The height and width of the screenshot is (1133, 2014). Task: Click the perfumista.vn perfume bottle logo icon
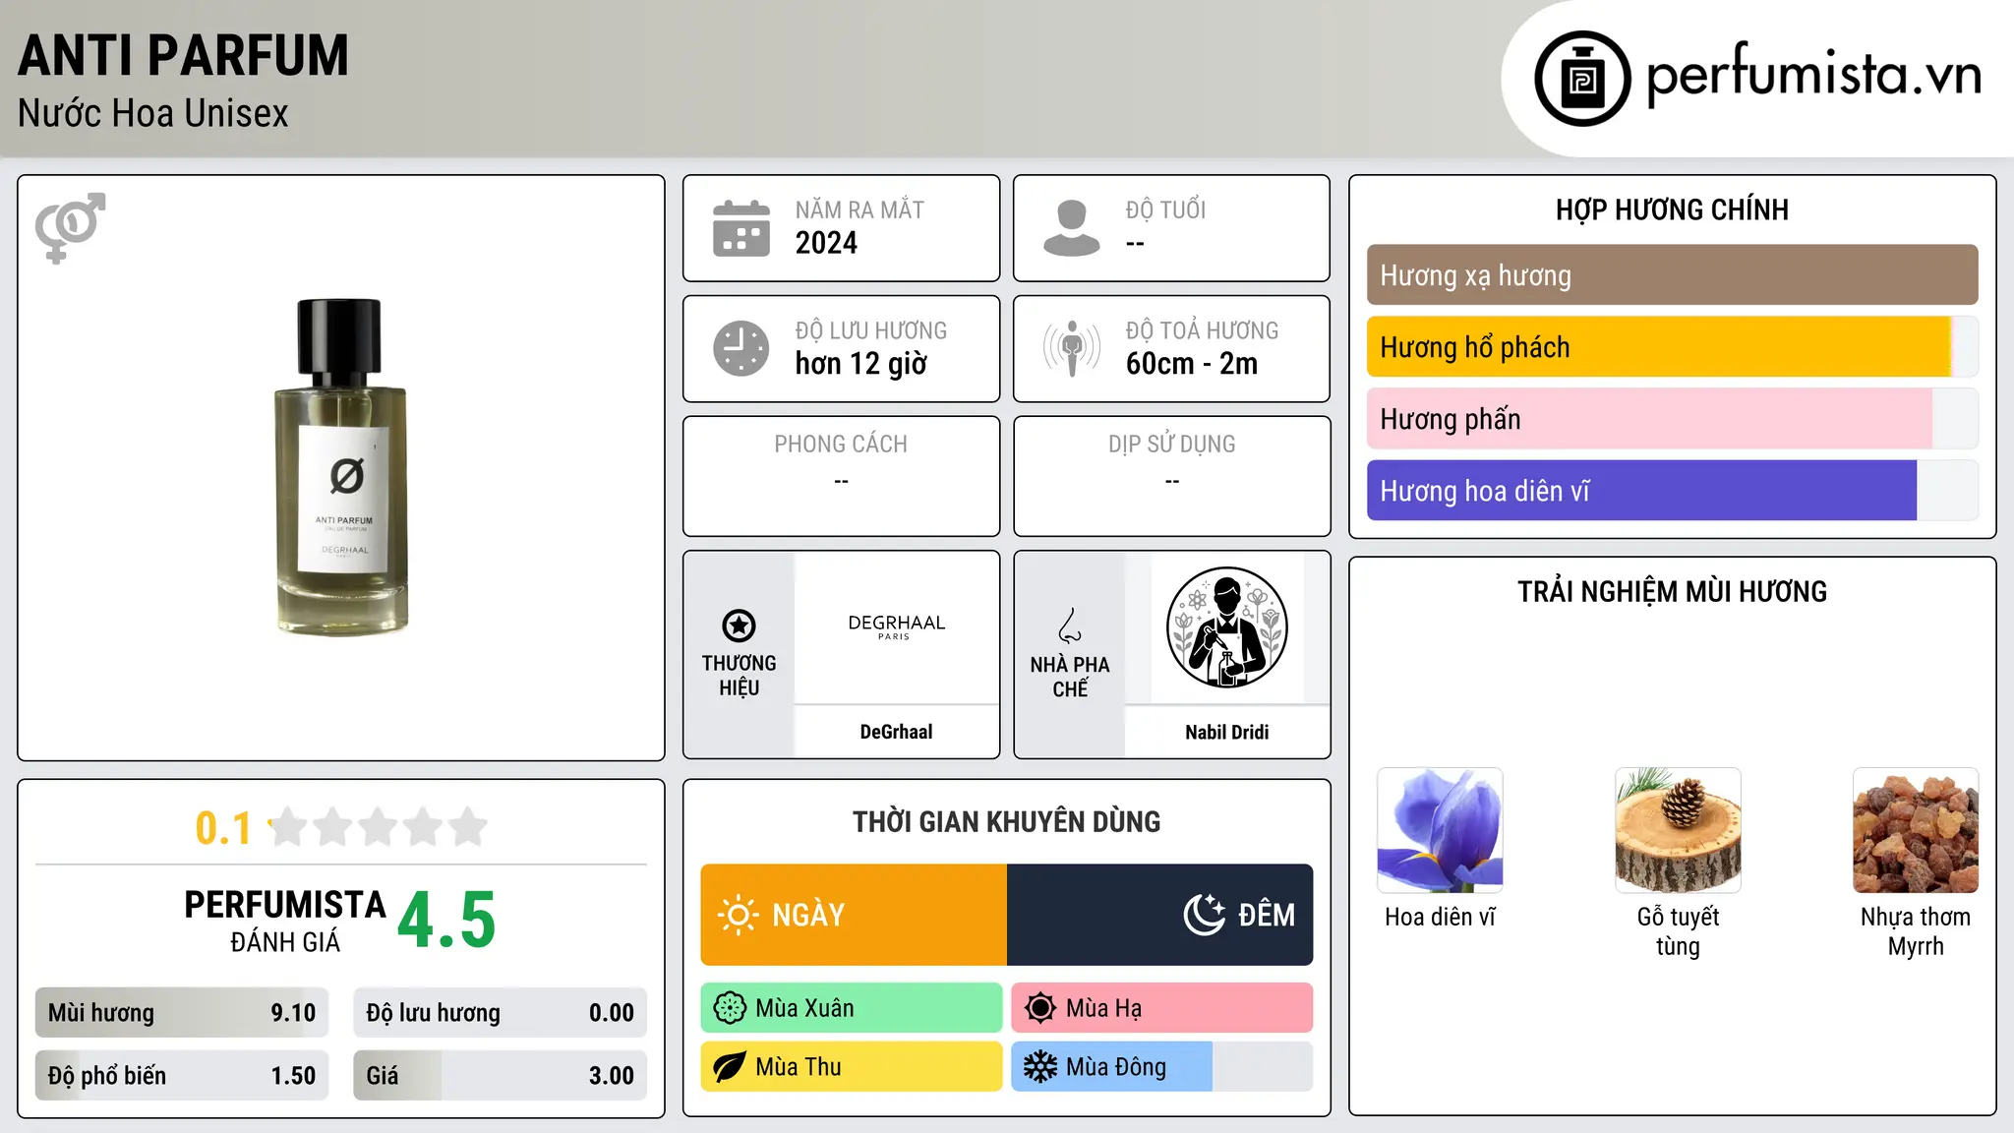click(1582, 79)
